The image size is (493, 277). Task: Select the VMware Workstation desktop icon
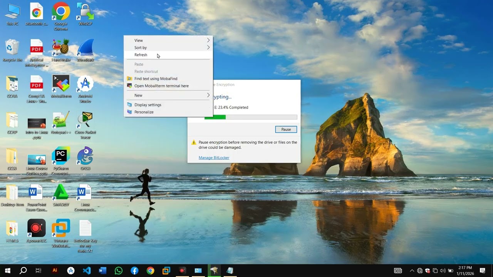tap(61, 233)
